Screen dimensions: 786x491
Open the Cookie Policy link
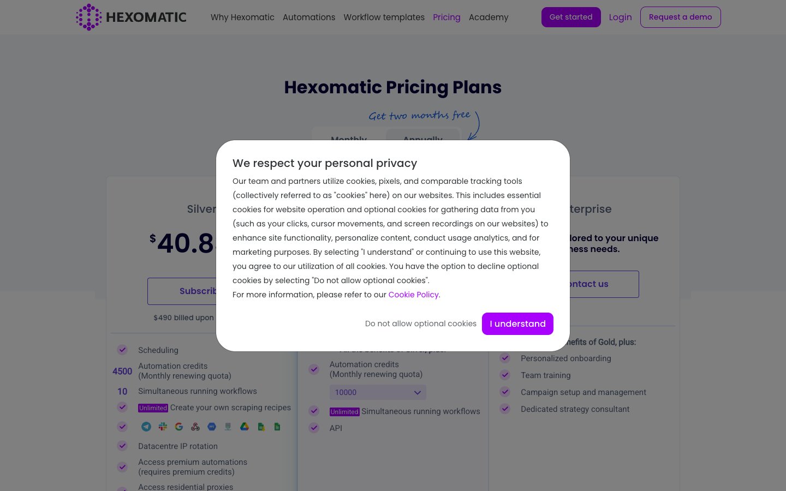pyautogui.click(x=413, y=295)
